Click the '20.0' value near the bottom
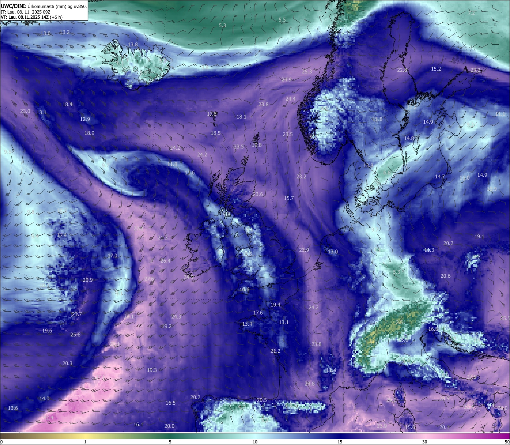Viewport: 510px width, 445px height. click(169, 426)
